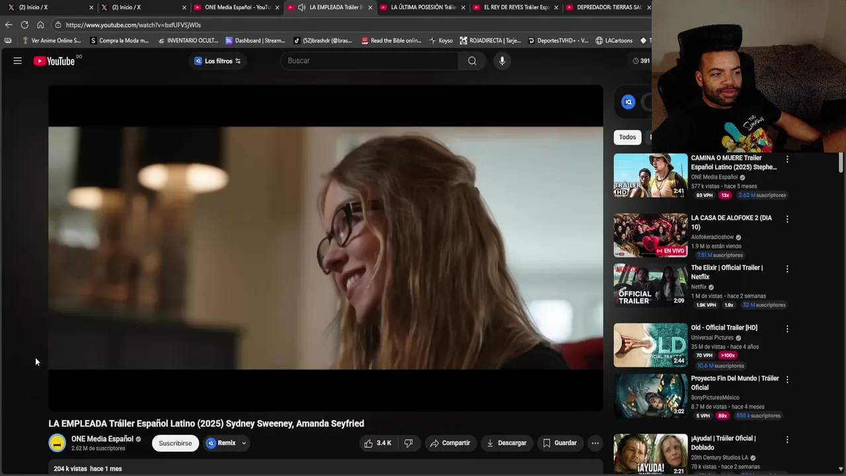Open options menu for CAMINA O MUERE video
Viewport: 846px width, 476px height.
(x=787, y=159)
